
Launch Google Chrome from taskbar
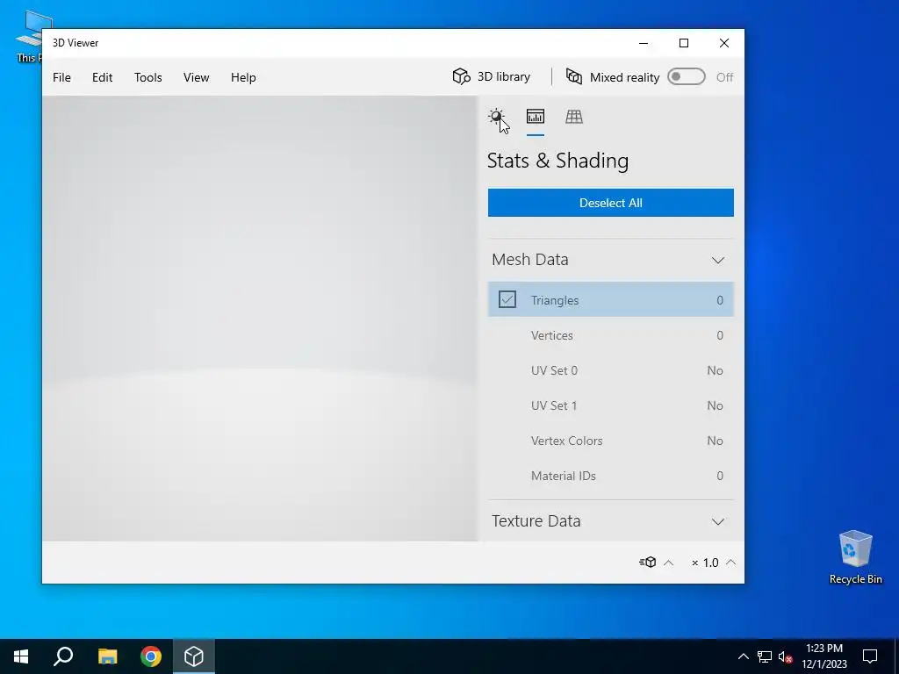[151, 656]
